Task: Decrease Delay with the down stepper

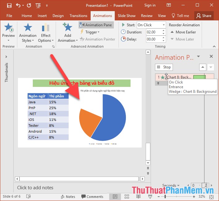Action: (164, 41)
